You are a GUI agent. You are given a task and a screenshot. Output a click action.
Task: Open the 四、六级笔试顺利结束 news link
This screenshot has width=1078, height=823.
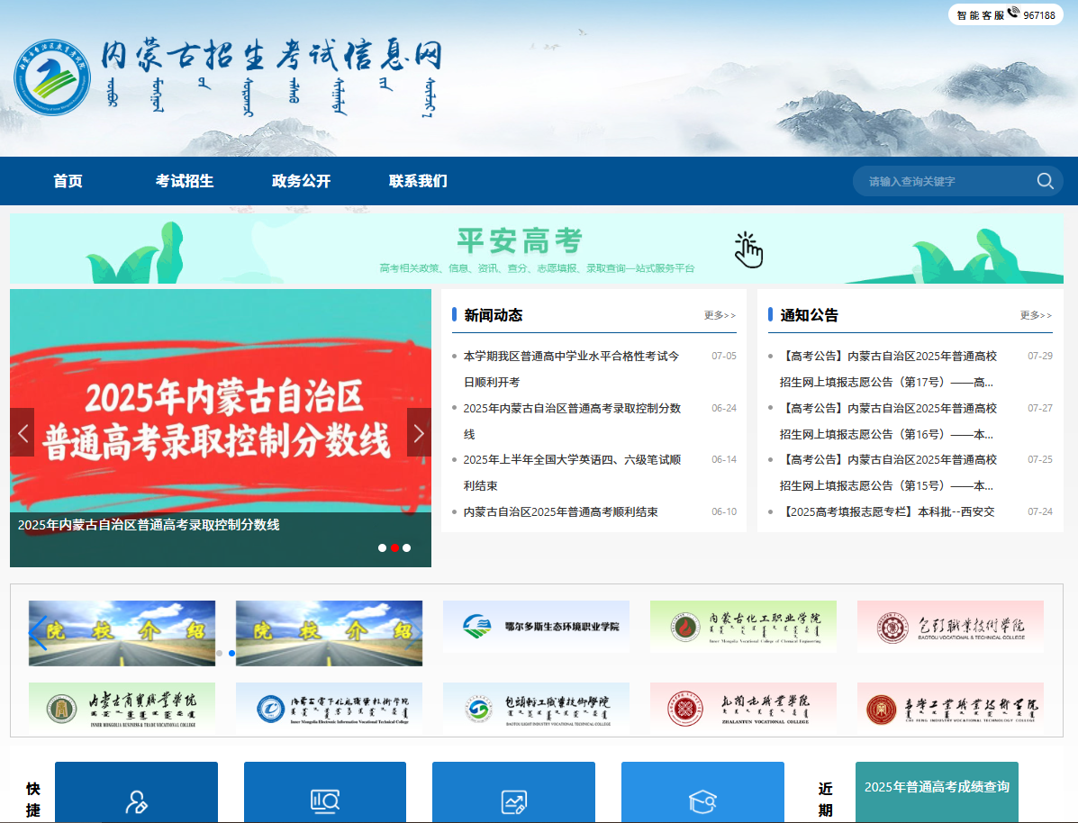tap(572, 460)
